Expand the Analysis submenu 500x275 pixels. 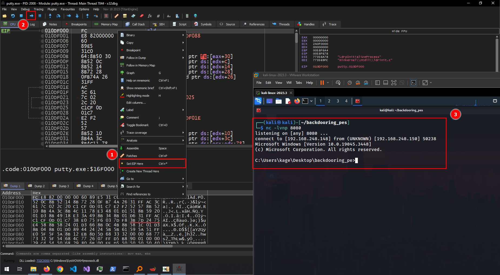pos(153,140)
